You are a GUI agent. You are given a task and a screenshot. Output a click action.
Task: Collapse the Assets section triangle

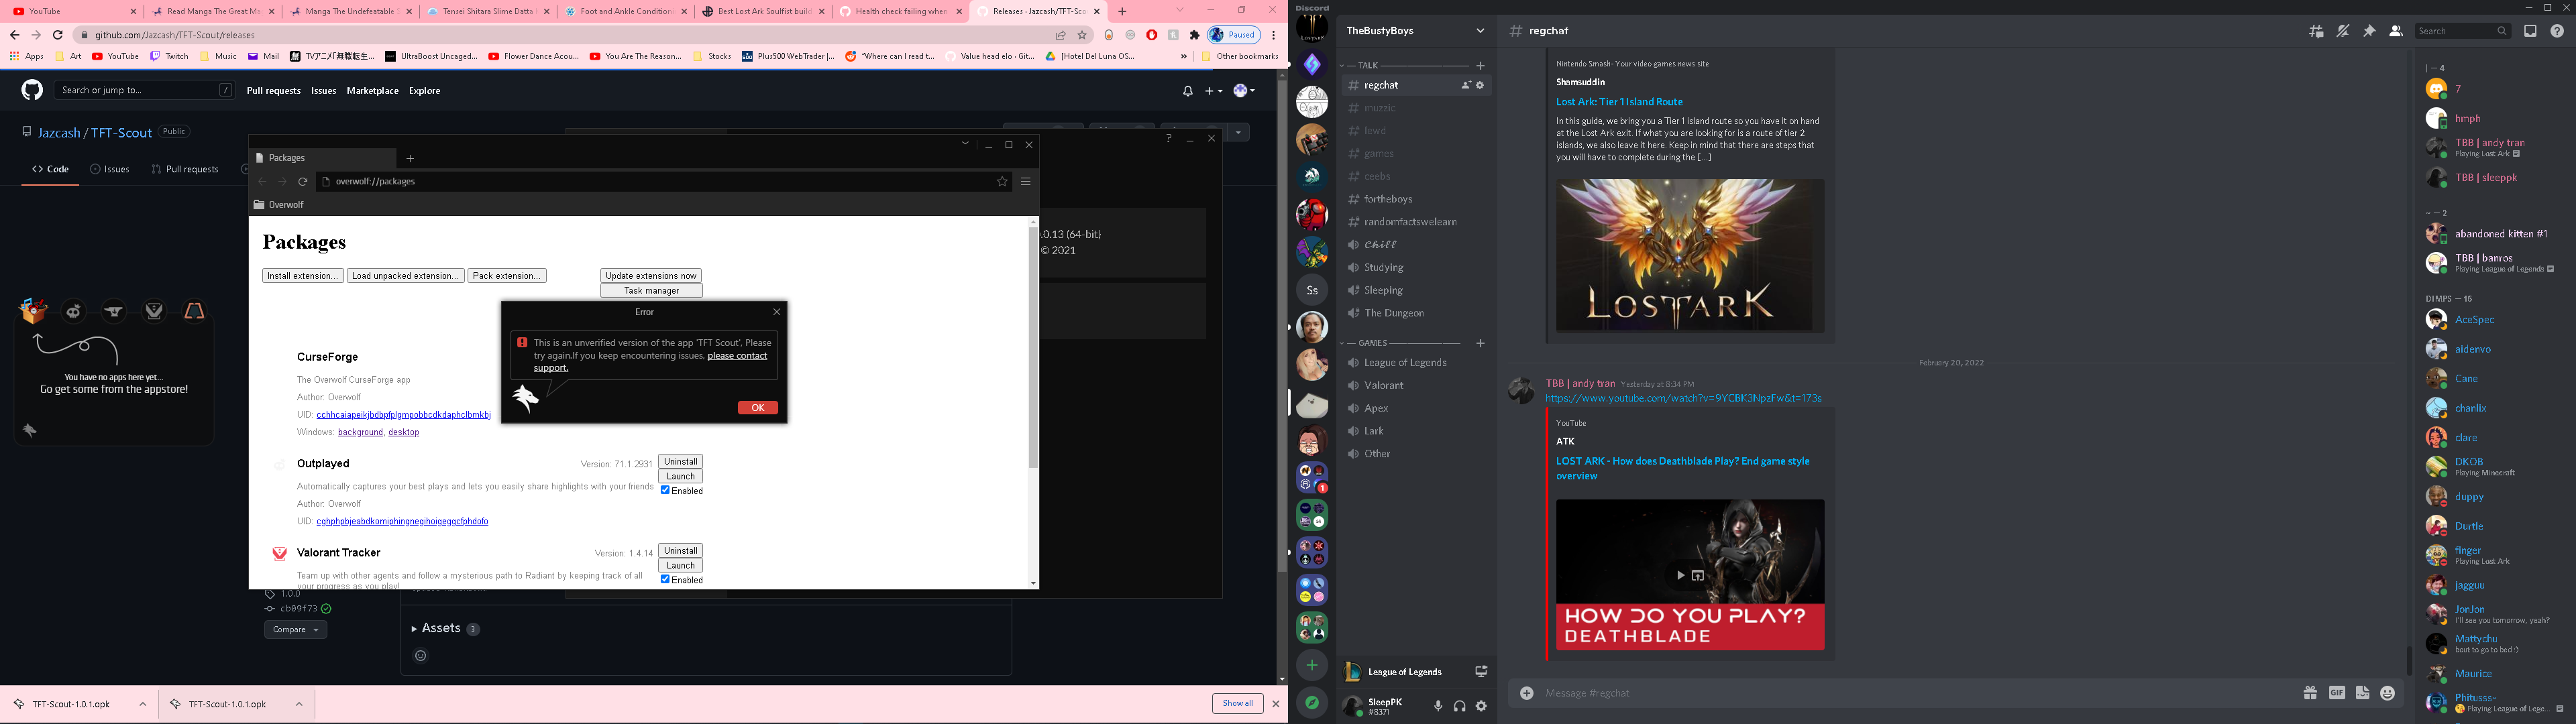(414, 629)
